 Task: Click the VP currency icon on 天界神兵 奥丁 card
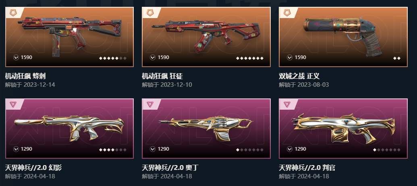153,149
